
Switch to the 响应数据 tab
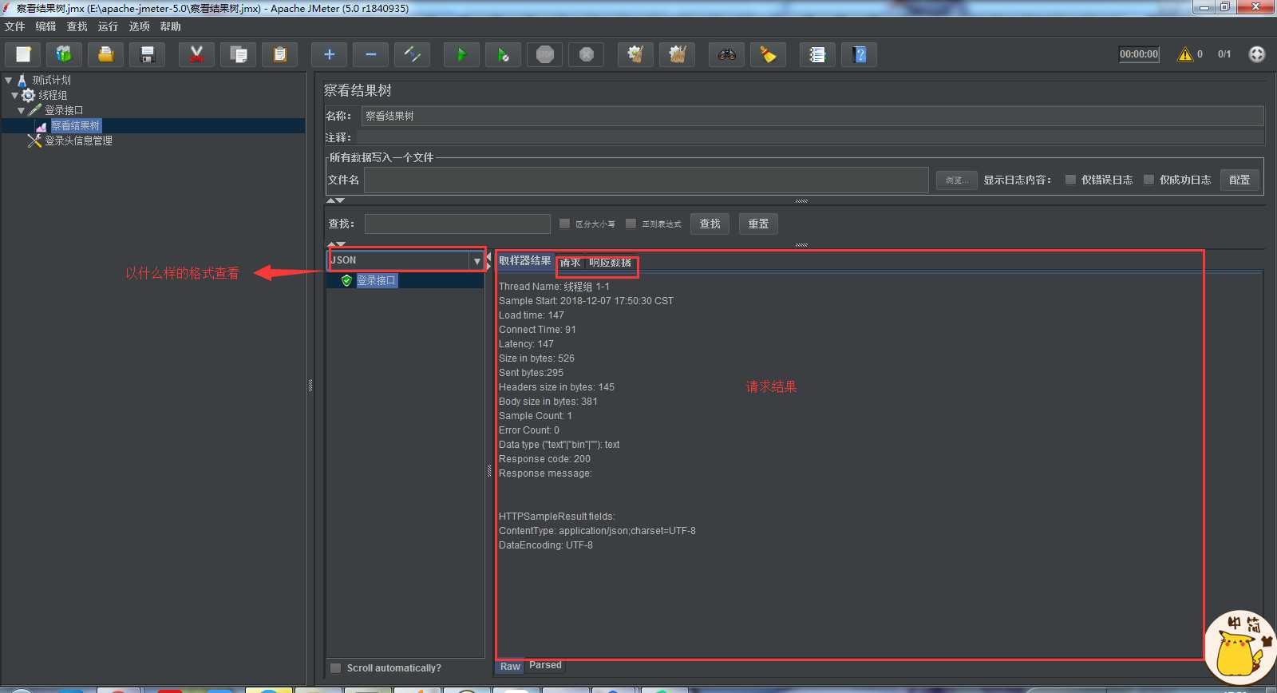(x=611, y=263)
